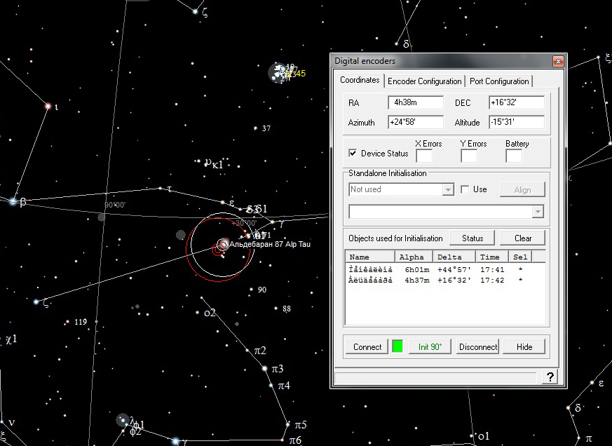
Task: Click the +44°57' delta cell
Action: point(454,269)
